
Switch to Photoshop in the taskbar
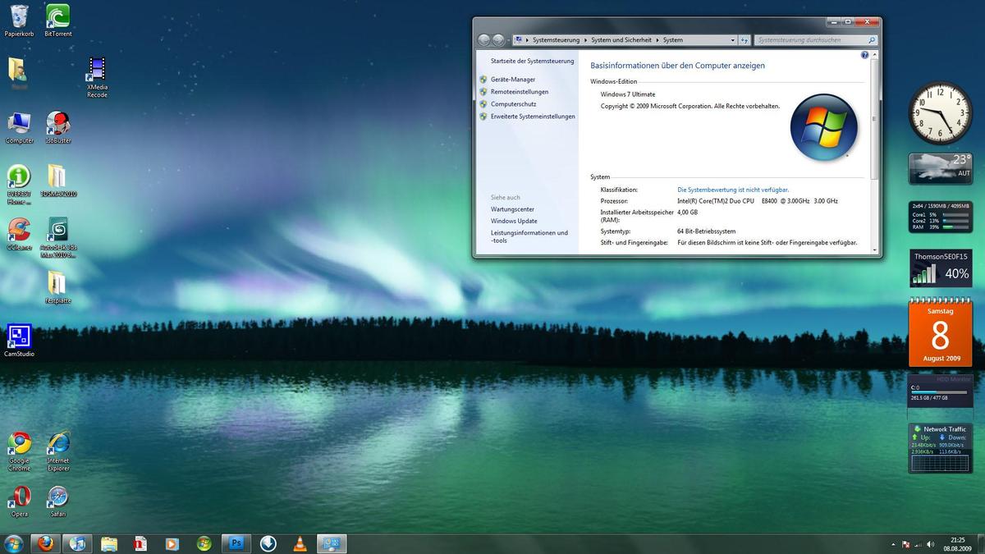236,543
